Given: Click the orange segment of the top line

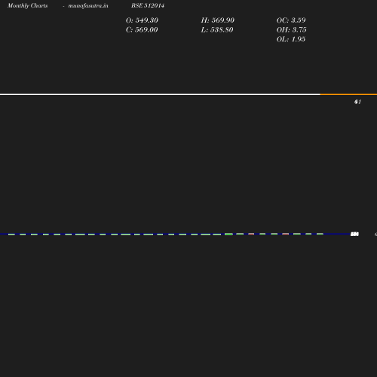Looking at the screenshot, I should tap(348, 94).
